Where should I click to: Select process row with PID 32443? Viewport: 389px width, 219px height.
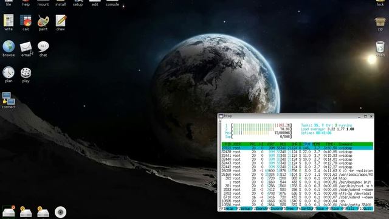(297, 163)
